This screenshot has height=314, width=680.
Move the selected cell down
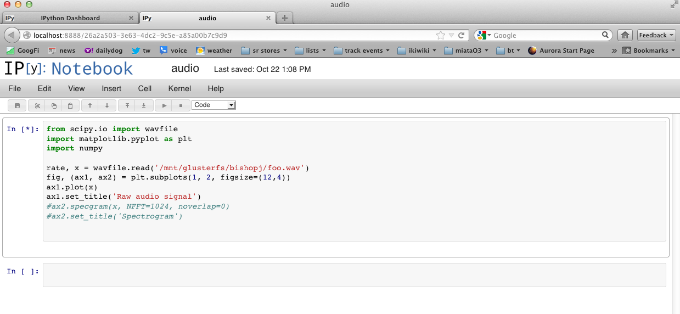pyautogui.click(x=106, y=105)
